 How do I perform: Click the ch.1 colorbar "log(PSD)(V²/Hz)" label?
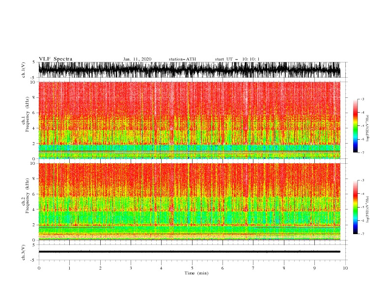point(367,128)
